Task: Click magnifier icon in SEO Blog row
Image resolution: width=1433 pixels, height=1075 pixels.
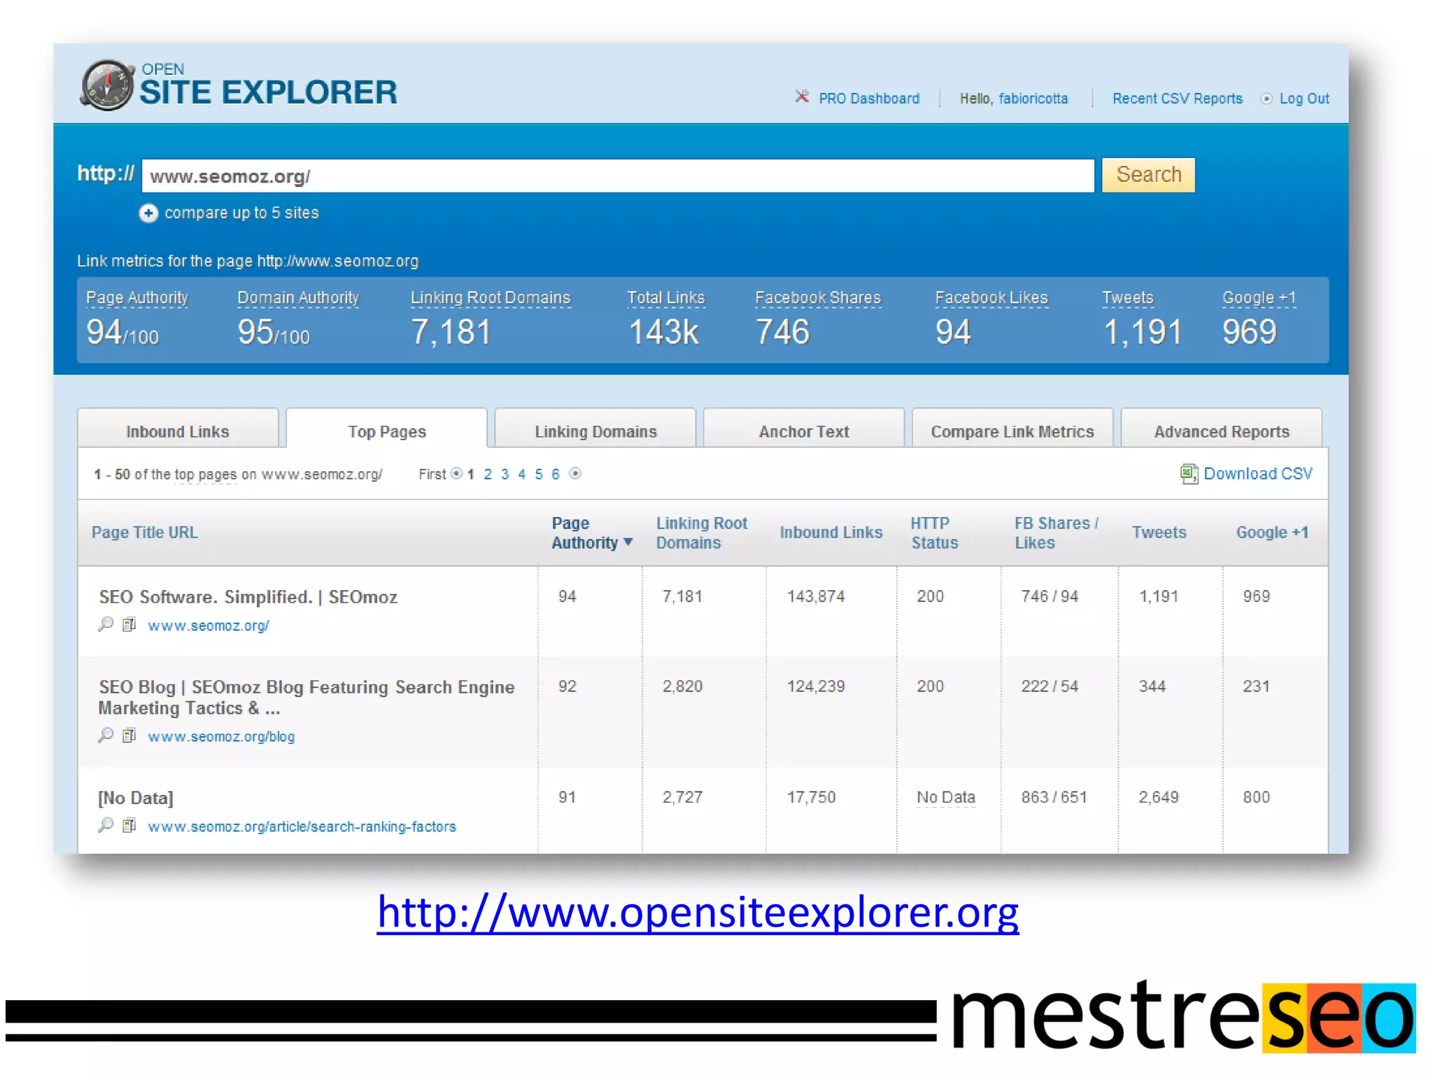Action: click(106, 735)
